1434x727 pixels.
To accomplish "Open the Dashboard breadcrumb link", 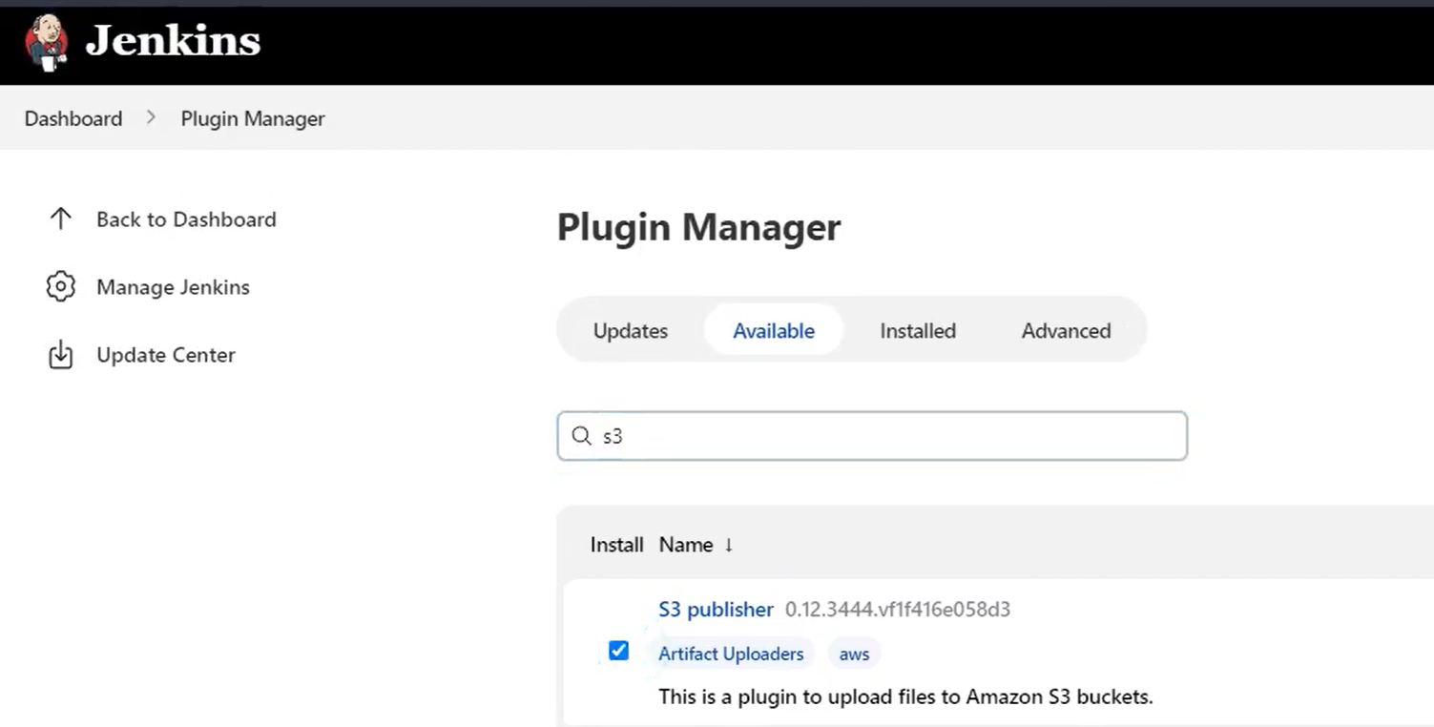I will tap(73, 118).
